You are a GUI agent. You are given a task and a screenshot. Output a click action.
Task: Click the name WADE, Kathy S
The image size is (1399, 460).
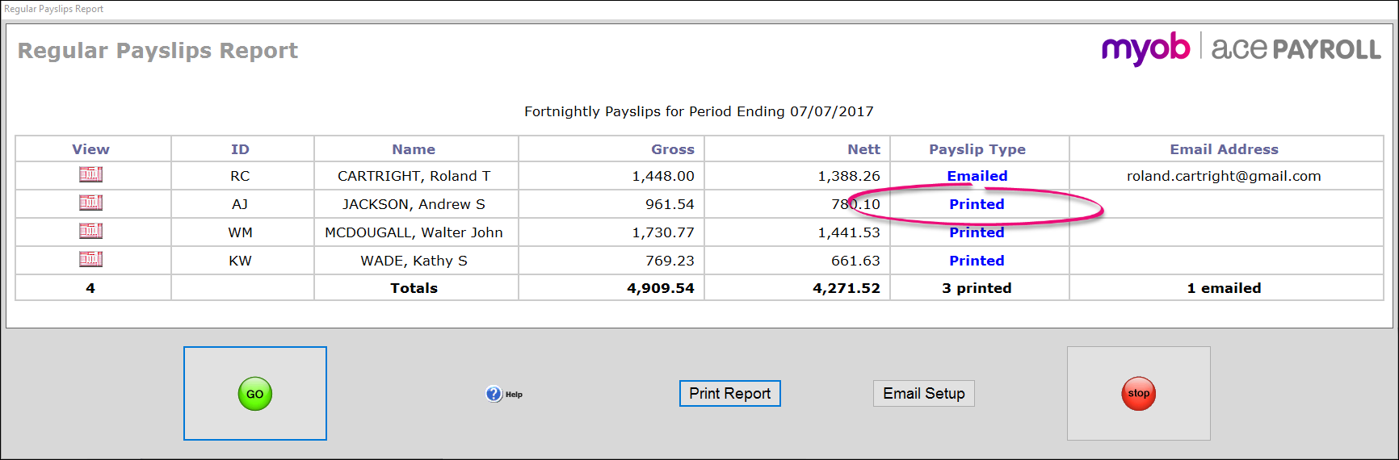click(414, 261)
